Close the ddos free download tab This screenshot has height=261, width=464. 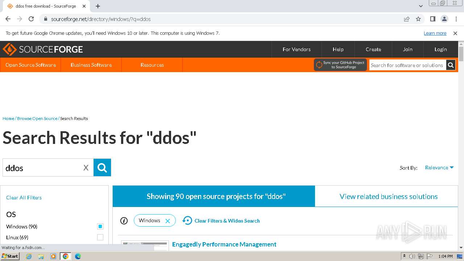(x=84, y=6)
